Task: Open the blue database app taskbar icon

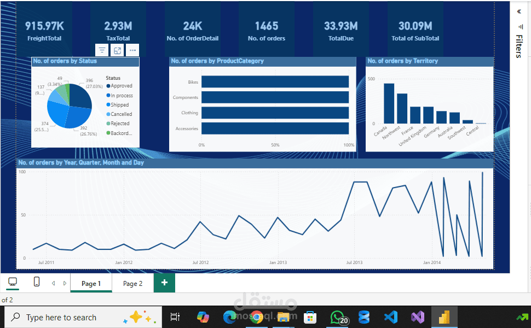Action: click(363, 317)
